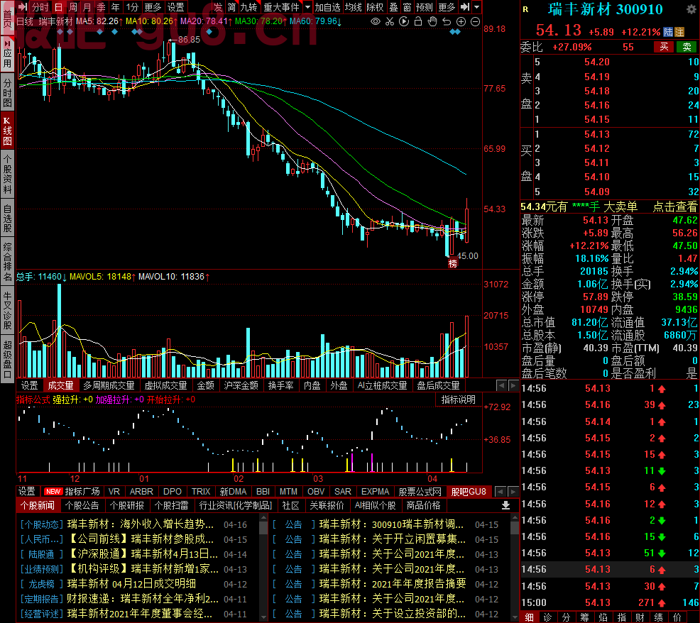Viewport: 700px width, 623px height.
Task: Click 分时图 in the left sidebar
Action: coord(7,93)
